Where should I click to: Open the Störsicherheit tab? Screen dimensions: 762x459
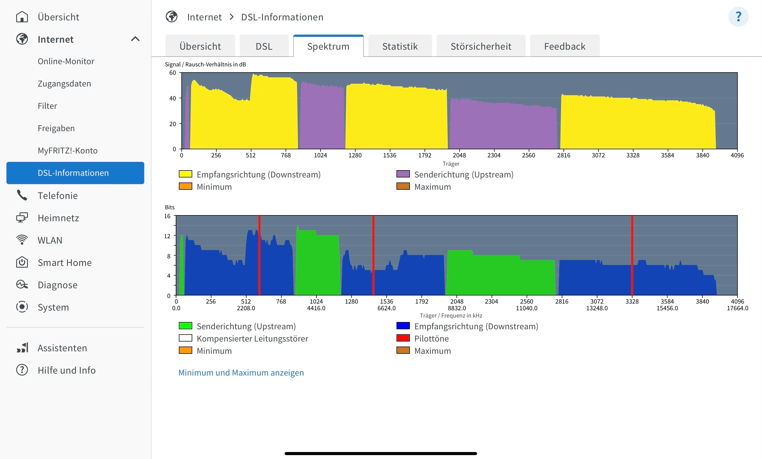480,46
